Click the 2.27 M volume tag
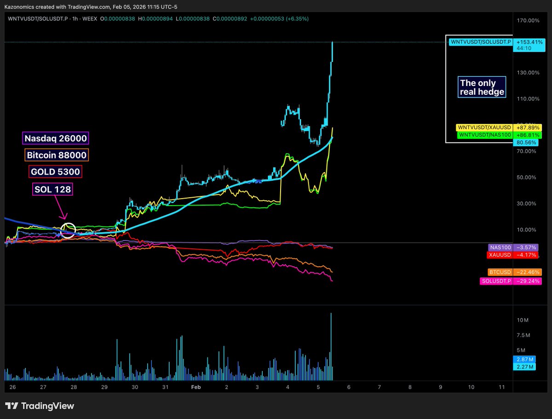This screenshot has height=419, width=552. (524, 367)
